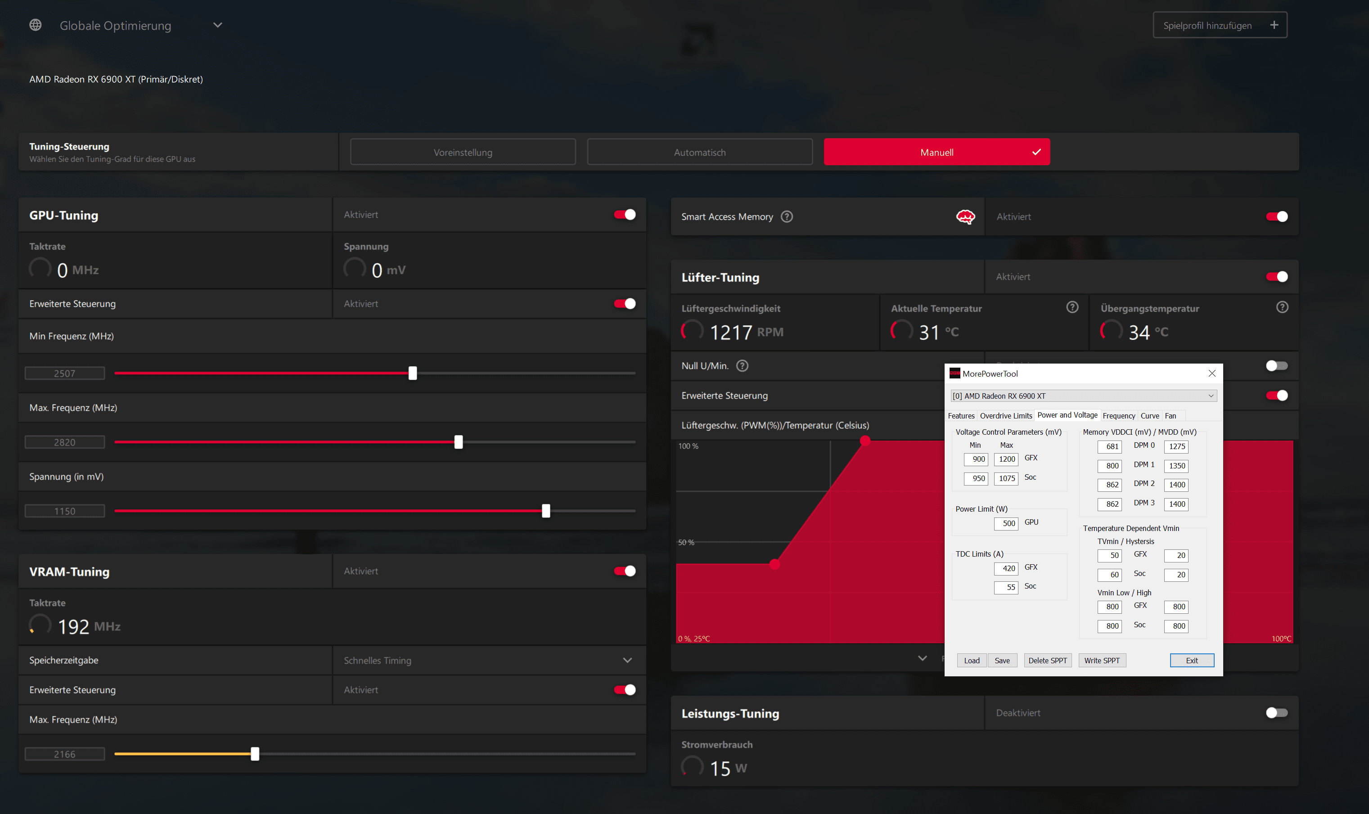The width and height of the screenshot is (1369, 814).
Task: Click the VRAM frequency value field 2166
Action: click(65, 754)
